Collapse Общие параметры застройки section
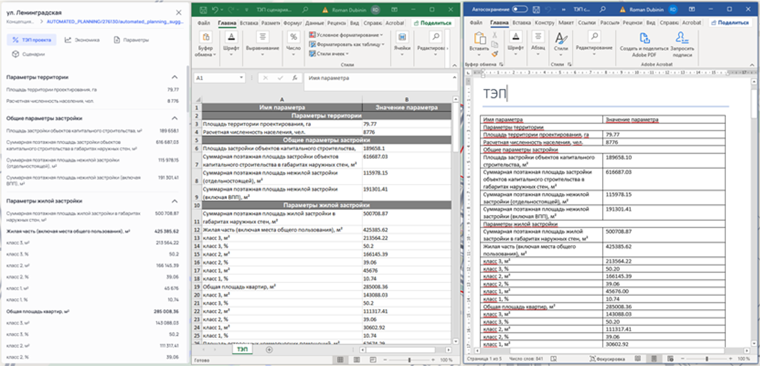This screenshot has width=760, height=366. [175, 118]
